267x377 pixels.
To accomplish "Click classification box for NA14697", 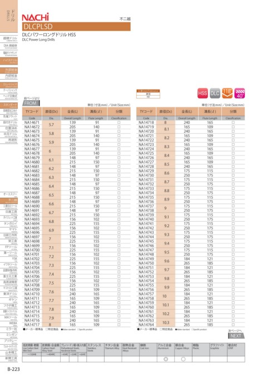I will [x=119, y=237].
